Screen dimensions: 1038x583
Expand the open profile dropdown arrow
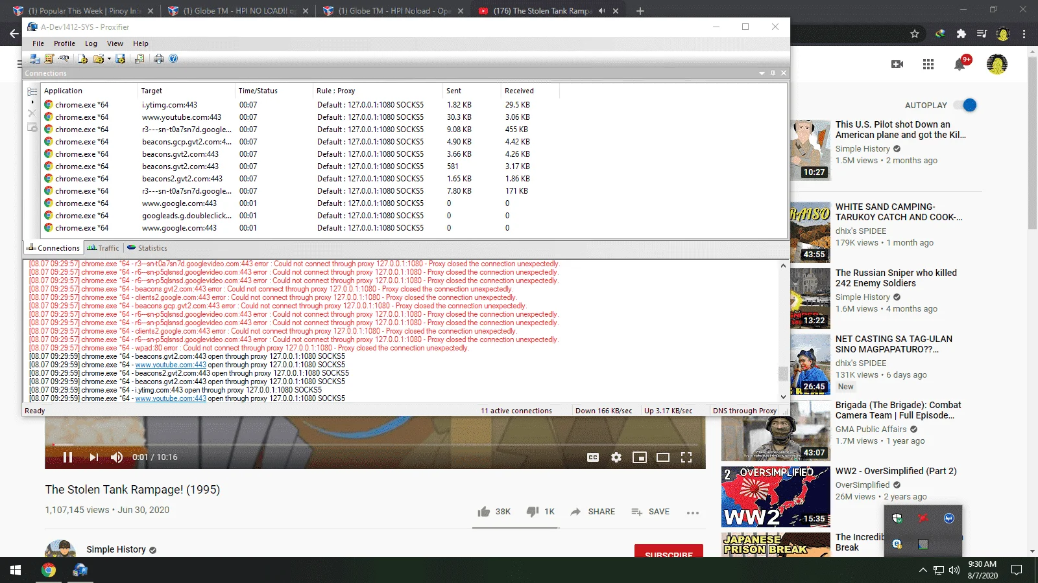point(109,59)
